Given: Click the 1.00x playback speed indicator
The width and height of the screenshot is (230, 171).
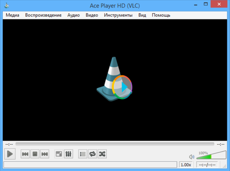Looking at the screenshot, I should 185,165.
